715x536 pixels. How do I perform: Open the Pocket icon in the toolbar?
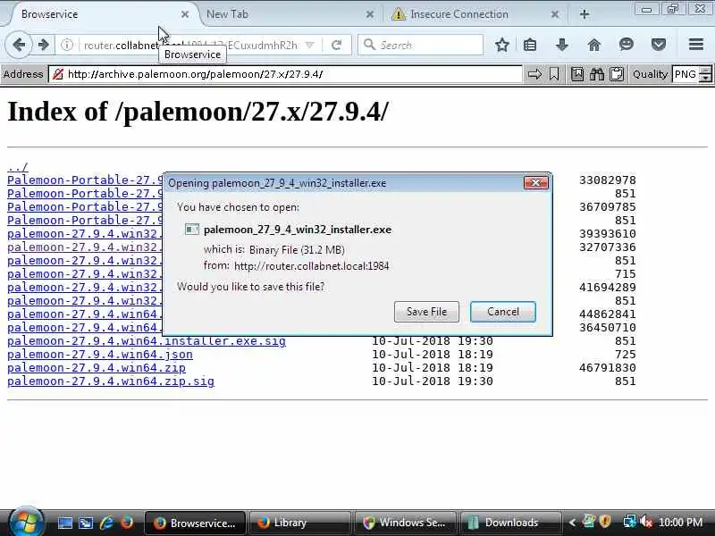659,45
